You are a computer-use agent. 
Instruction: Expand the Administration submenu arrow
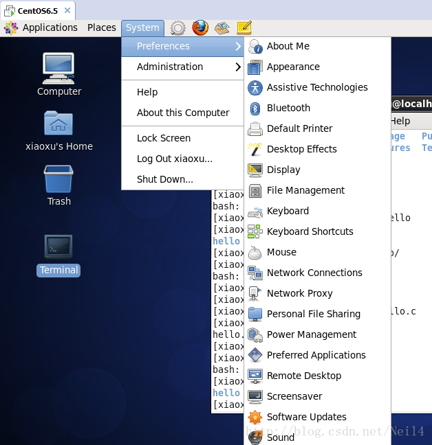(x=238, y=67)
